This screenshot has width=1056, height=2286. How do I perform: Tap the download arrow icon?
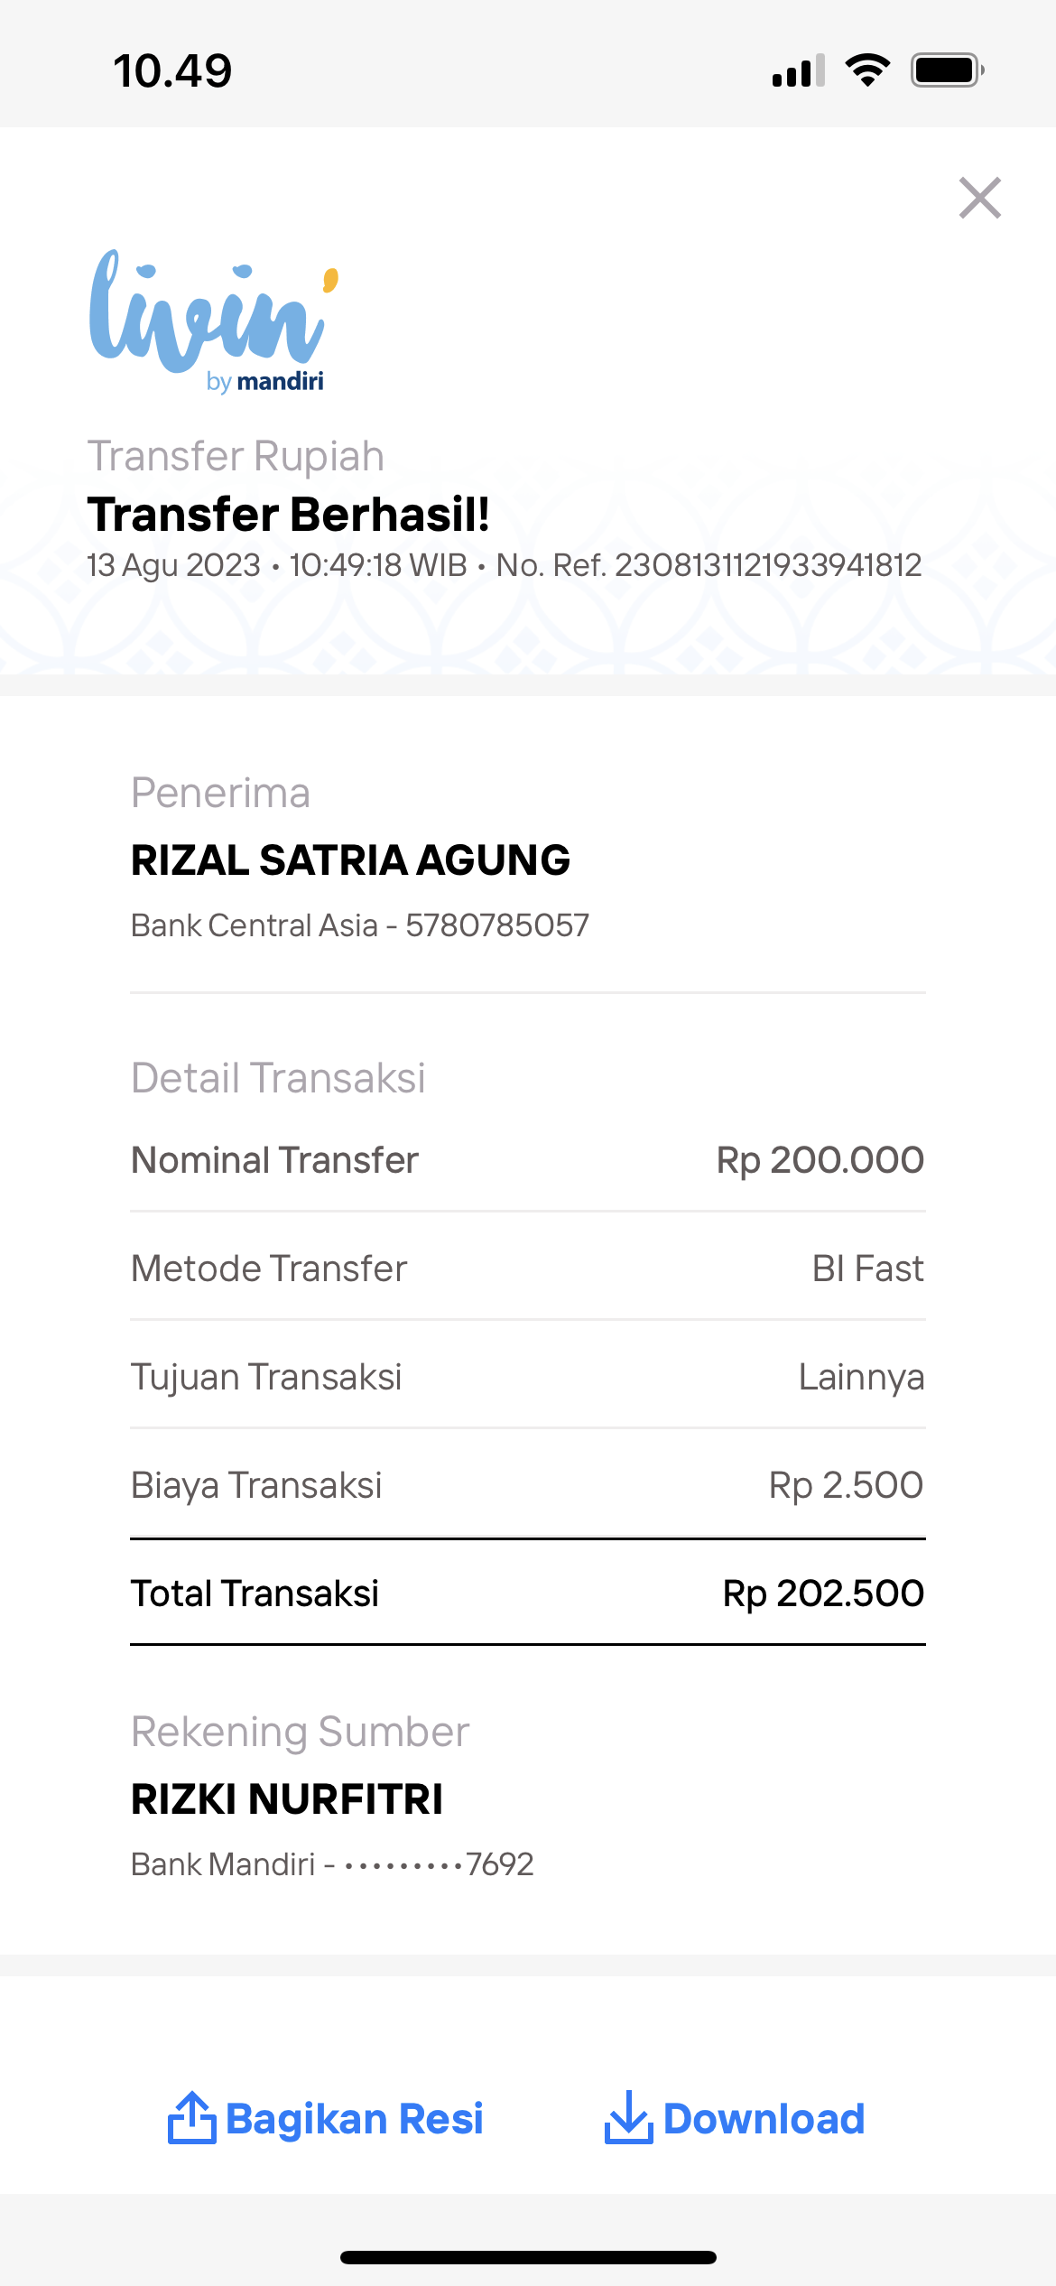(628, 2117)
